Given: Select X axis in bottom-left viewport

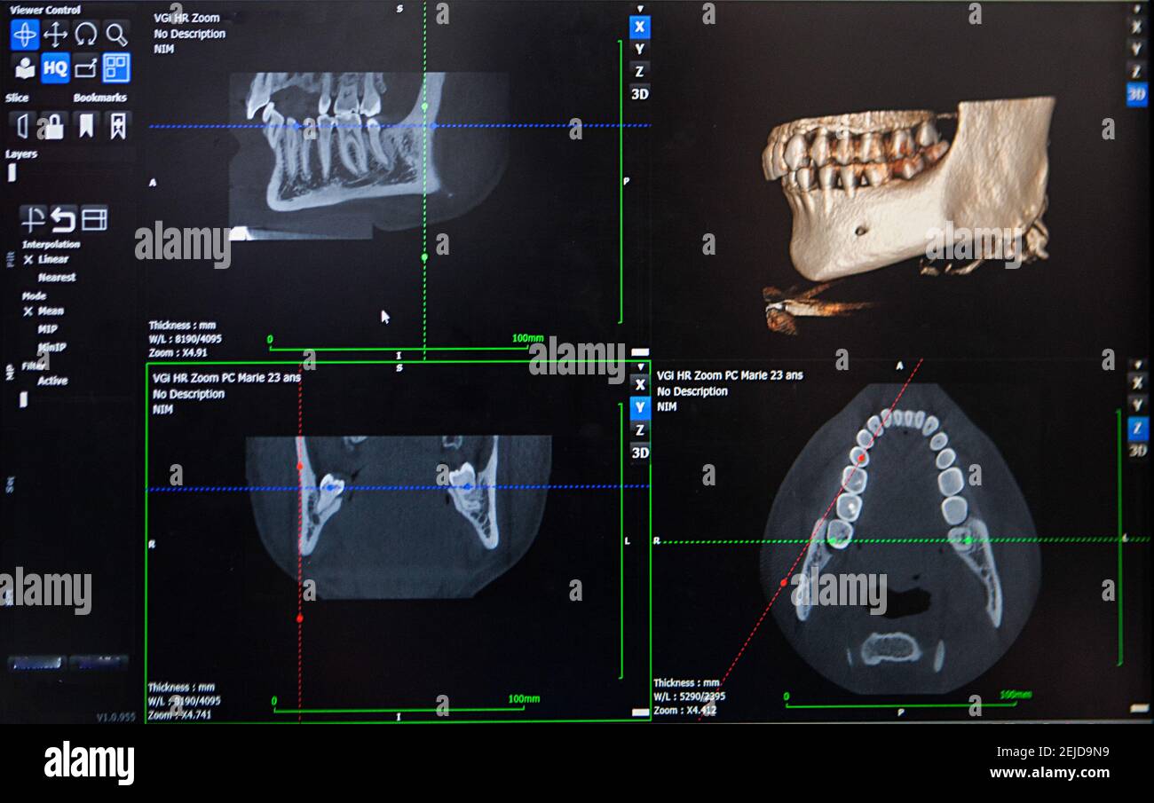Looking at the screenshot, I should (639, 385).
